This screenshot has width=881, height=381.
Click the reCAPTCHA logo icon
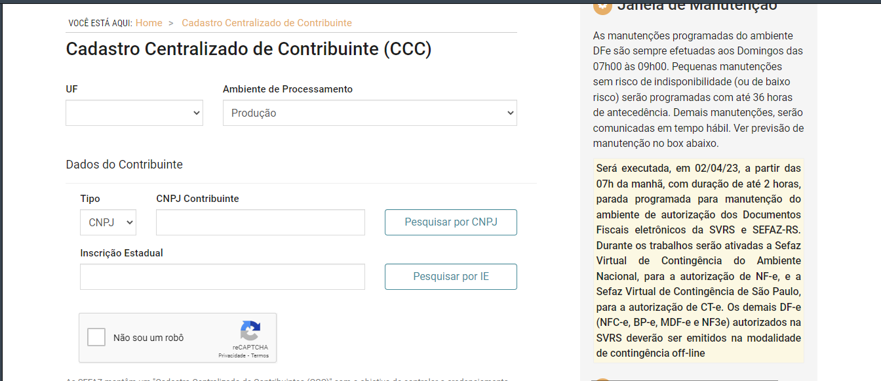click(250, 331)
